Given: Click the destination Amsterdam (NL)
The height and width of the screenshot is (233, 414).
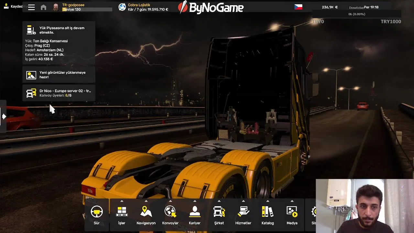Looking at the screenshot, I should (50, 50).
